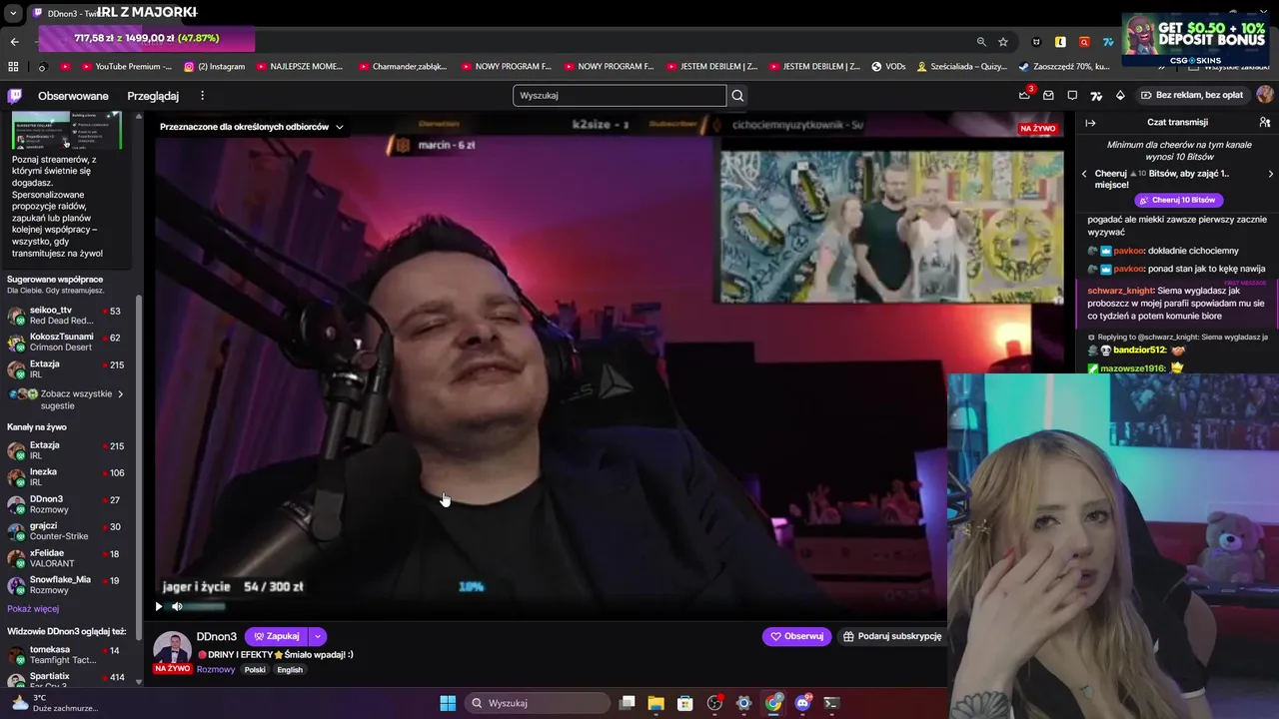Screen dimensions: 1279x719
Task: Open the Prime loot crown icon with badge
Action: 1024,96
